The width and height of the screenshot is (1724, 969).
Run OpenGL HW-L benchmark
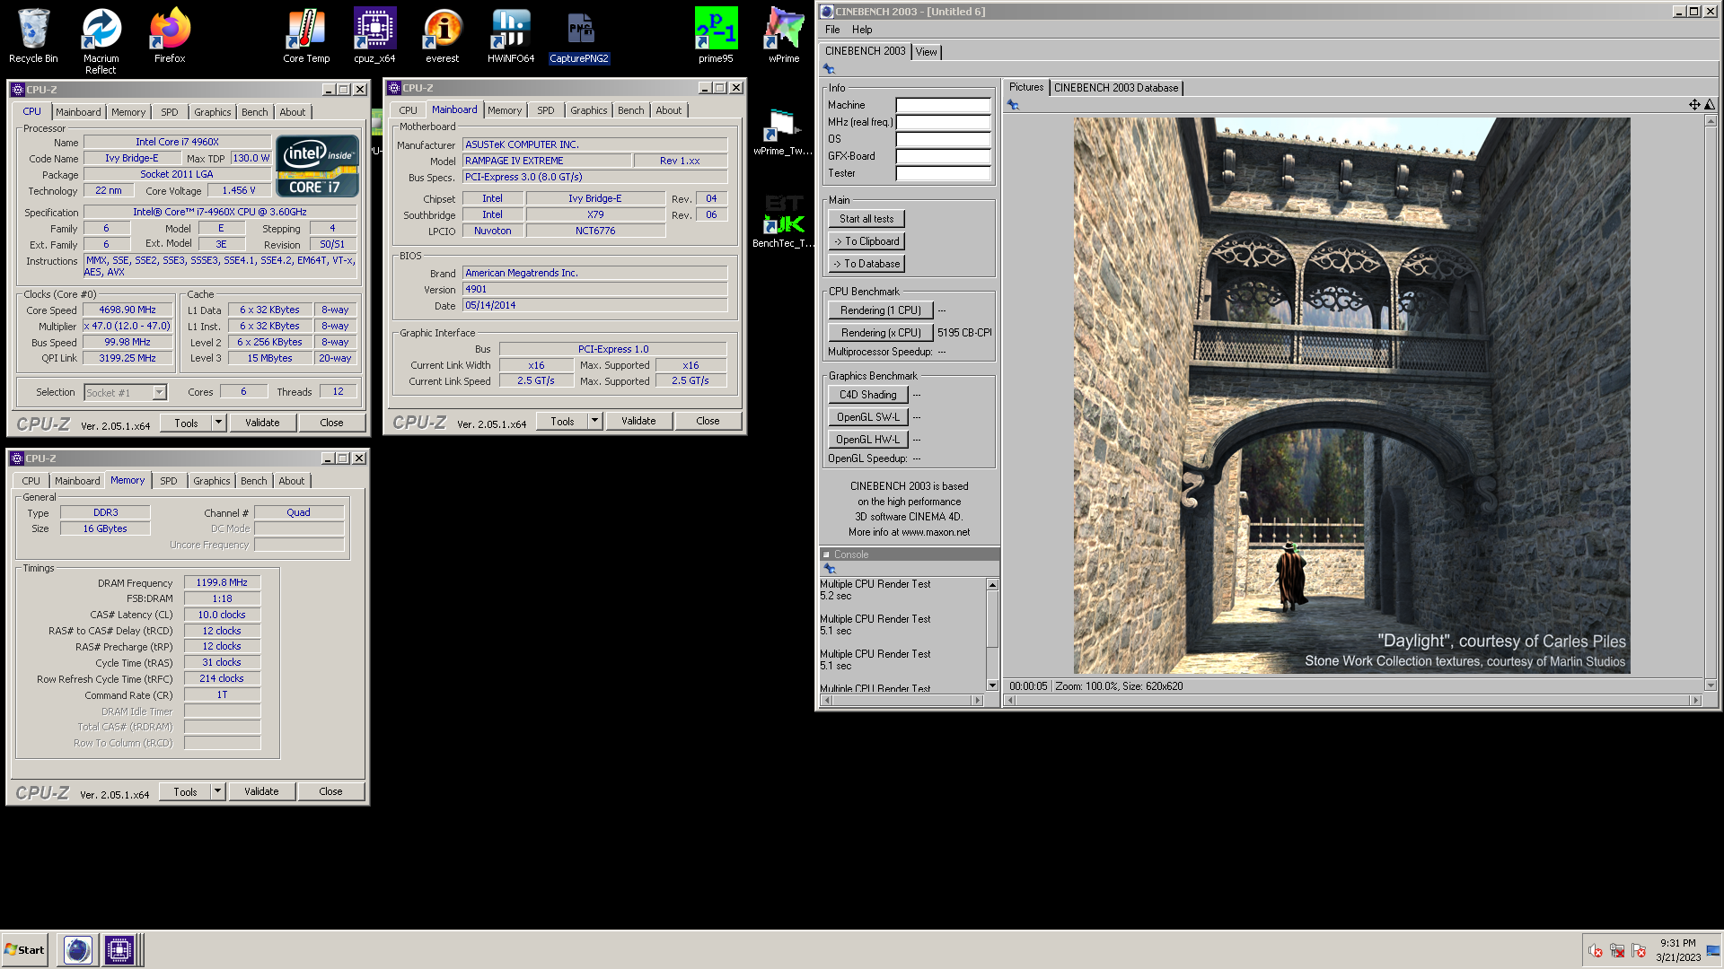click(x=868, y=440)
